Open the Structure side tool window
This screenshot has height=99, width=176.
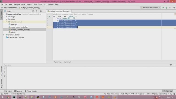(1, 71)
